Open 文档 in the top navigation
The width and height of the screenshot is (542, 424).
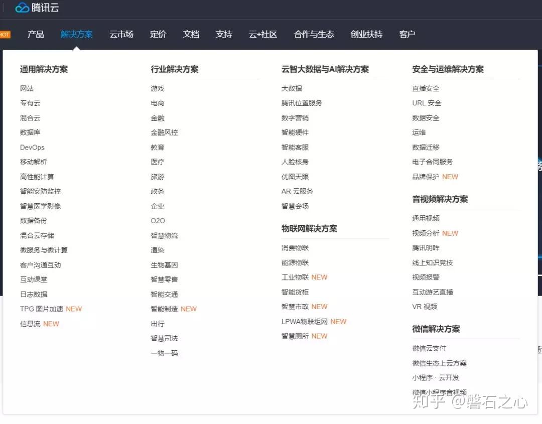coord(191,34)
